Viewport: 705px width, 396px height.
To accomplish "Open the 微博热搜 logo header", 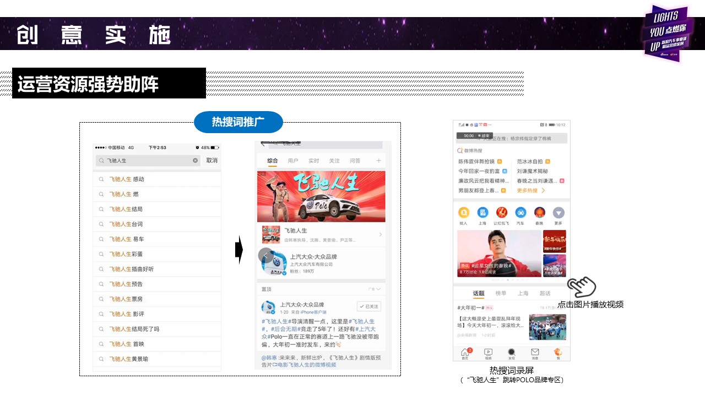I will point(469,151).
